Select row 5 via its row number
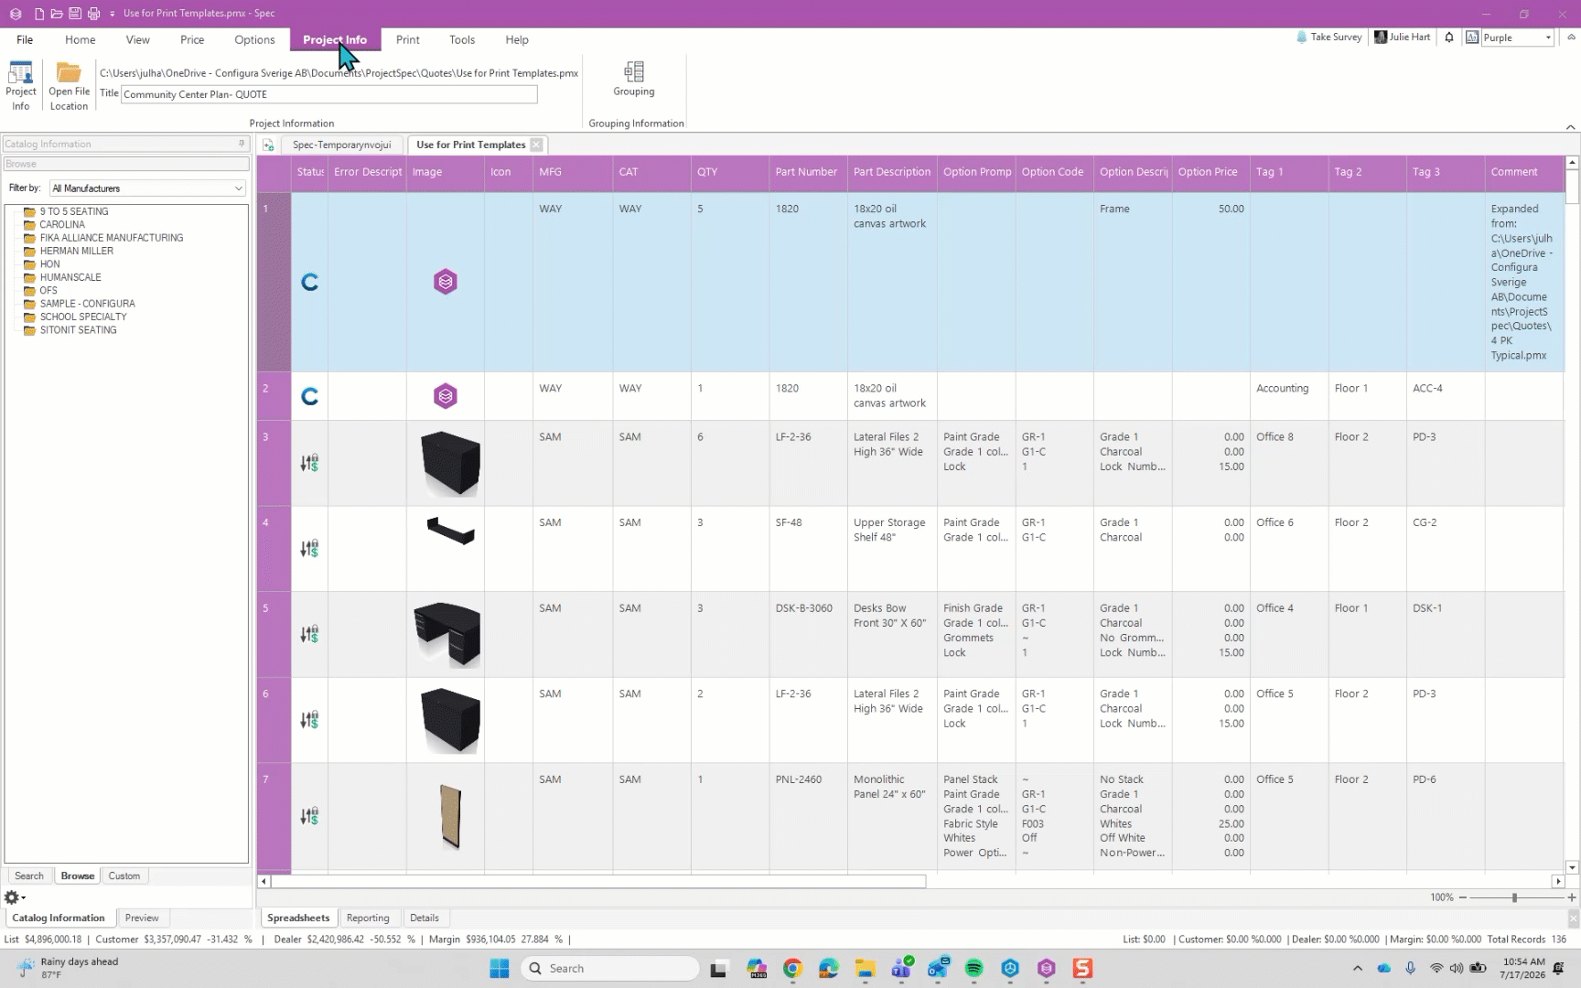The width and height of the screenshot is (1581, 988). click(274, 635)
